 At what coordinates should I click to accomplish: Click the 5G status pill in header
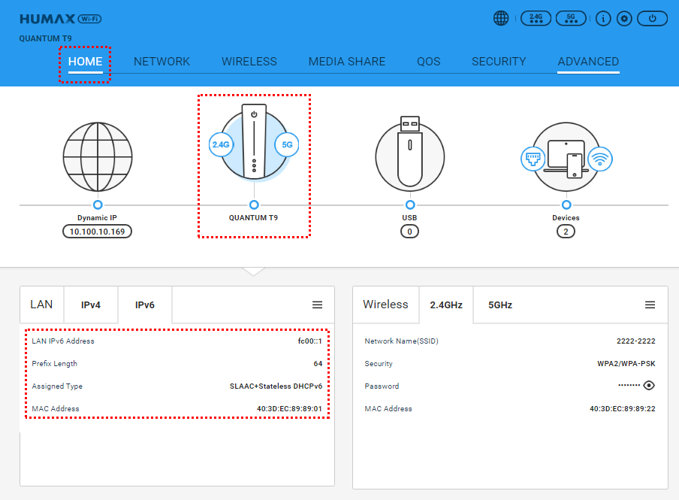pos(571,18)
